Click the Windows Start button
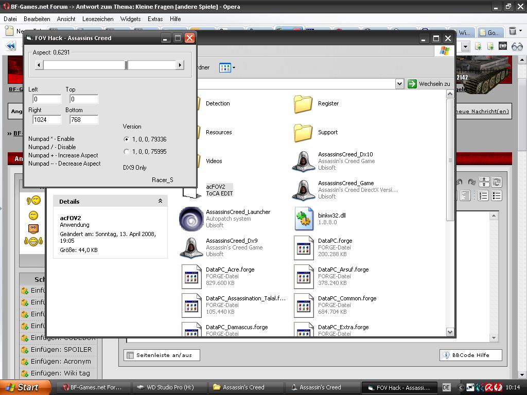Screen dimensions: 527x395 pos(25,387)
